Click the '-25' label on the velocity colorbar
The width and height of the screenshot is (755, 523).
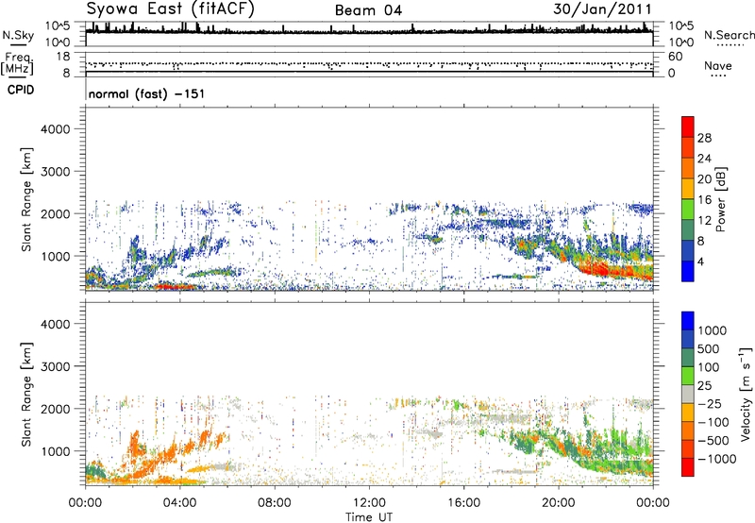pos(711,403)
